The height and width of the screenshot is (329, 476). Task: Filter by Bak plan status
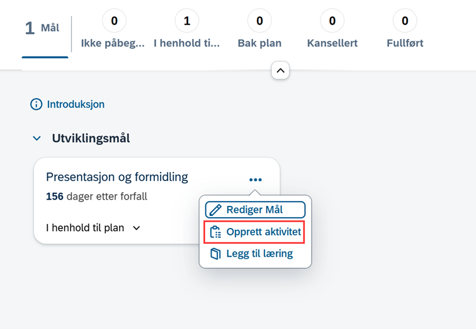click(259, 30)
